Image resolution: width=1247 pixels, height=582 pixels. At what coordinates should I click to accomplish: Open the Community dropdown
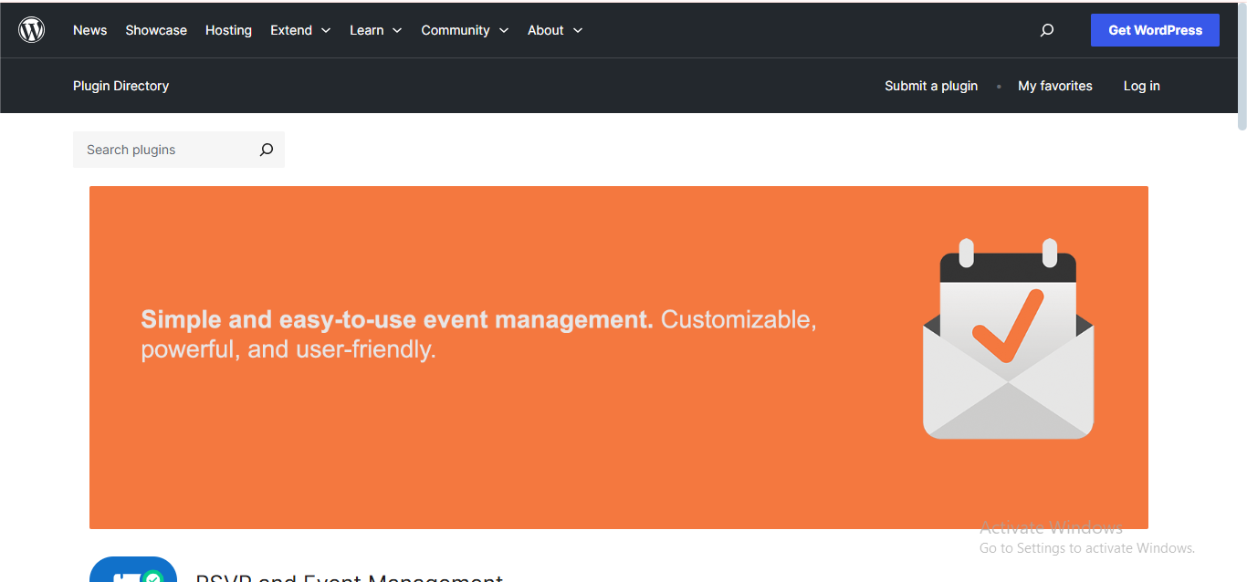[x=465, y=29]
